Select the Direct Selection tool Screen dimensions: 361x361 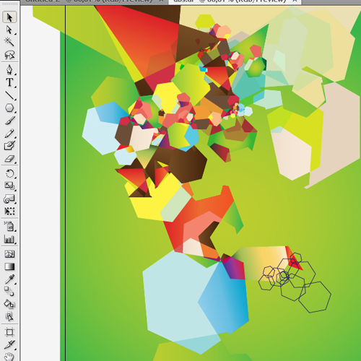pyautogui.click(x=9, y=30)
